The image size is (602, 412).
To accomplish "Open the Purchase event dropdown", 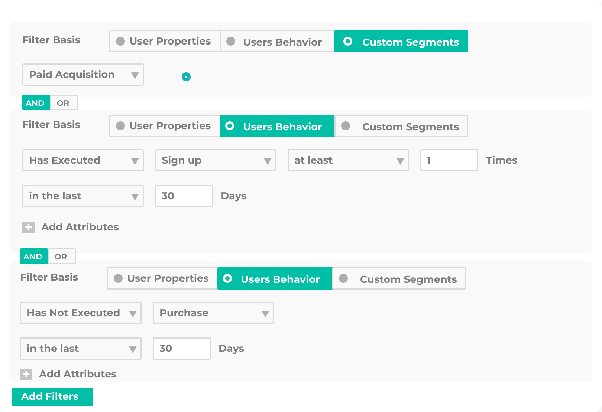I will 213,313.
